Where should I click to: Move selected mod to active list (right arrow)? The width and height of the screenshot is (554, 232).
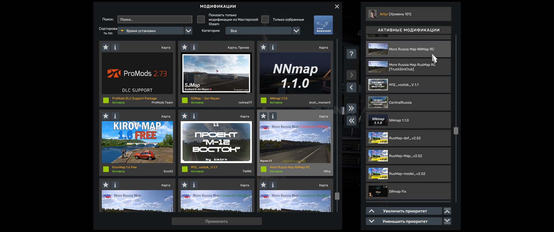[351, 75]
